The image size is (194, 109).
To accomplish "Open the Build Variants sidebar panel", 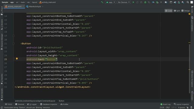I will [x=2, y=94].
